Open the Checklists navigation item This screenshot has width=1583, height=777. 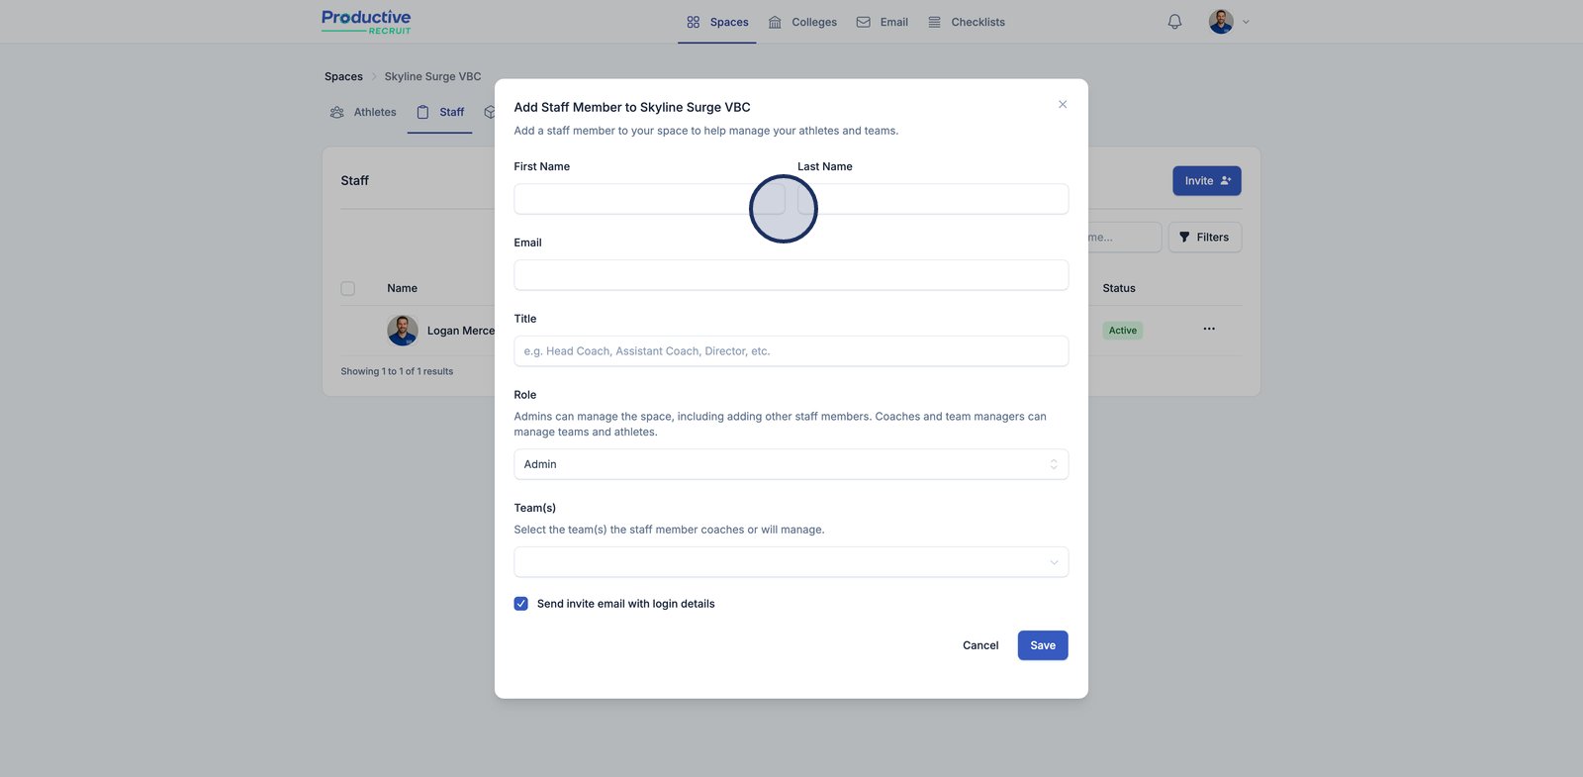(x=967, y=22)
